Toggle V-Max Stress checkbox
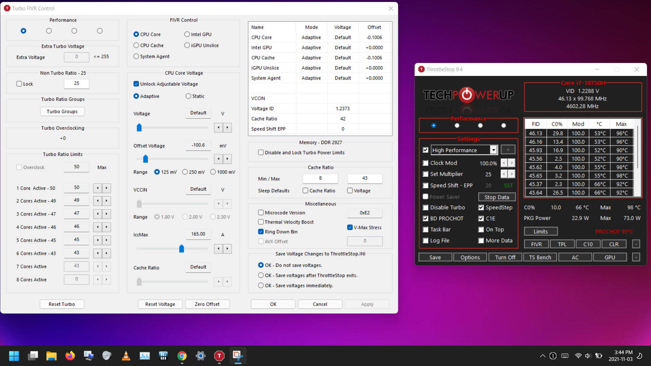Viewport: 651px width, 366px height. (350, 227)
